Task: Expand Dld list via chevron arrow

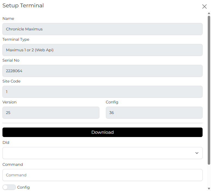Action: click(x=197, y=153)
